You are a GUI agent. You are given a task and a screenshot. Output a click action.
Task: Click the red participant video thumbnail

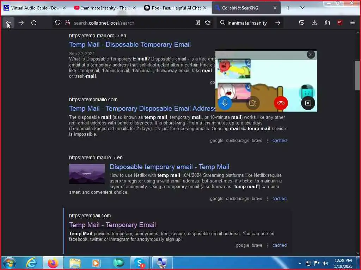pos(234,69)
